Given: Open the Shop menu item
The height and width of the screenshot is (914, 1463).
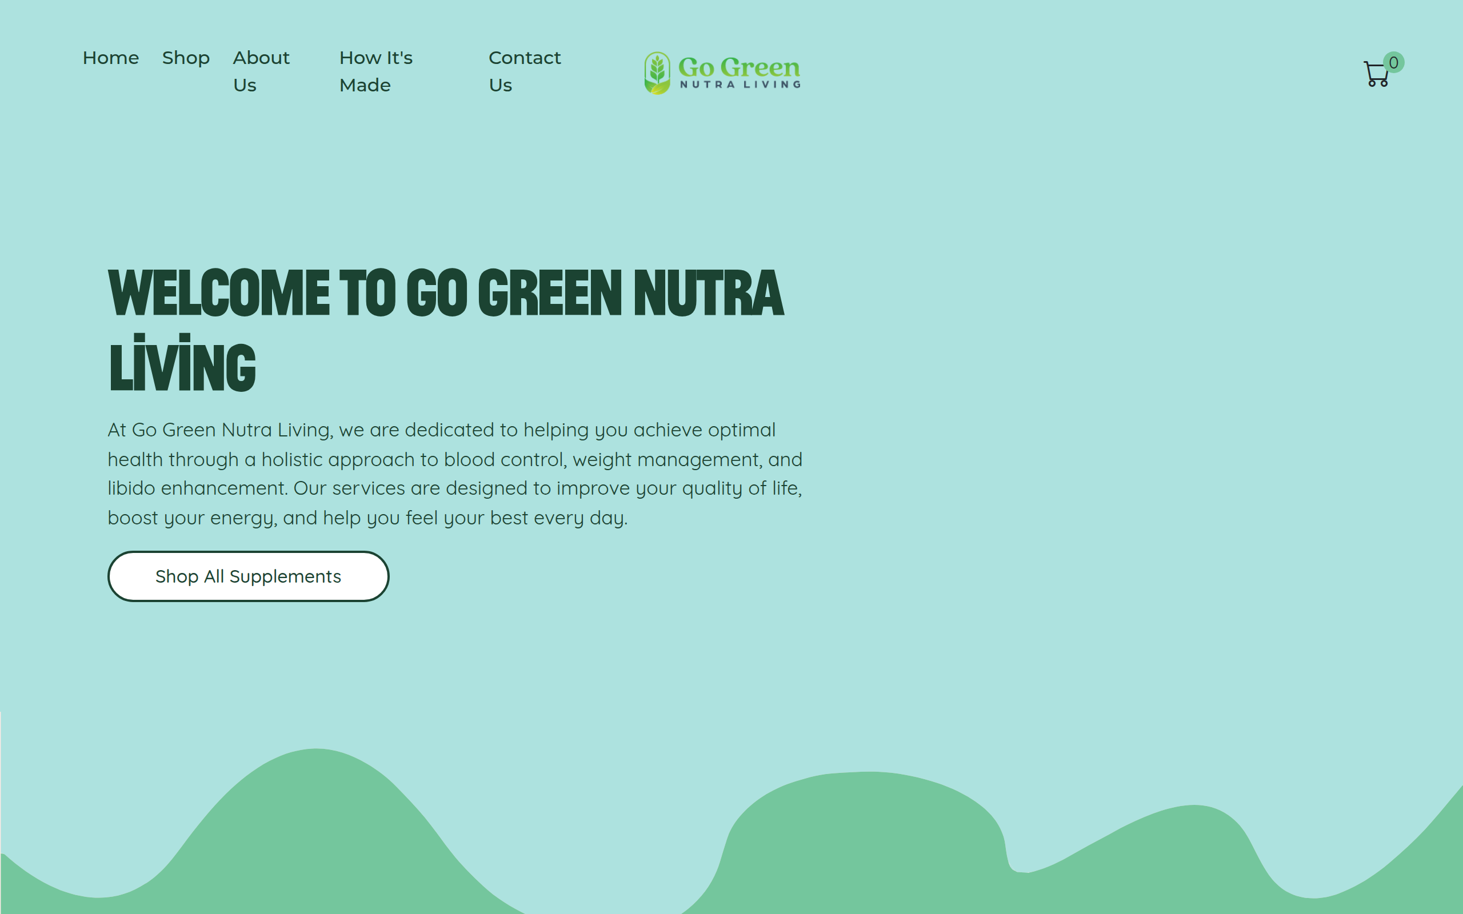Looking at the screenshot, I should point(186,58).
